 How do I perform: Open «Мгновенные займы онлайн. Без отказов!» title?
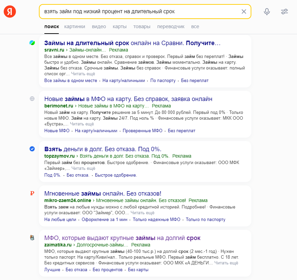[x=102, y=194]
